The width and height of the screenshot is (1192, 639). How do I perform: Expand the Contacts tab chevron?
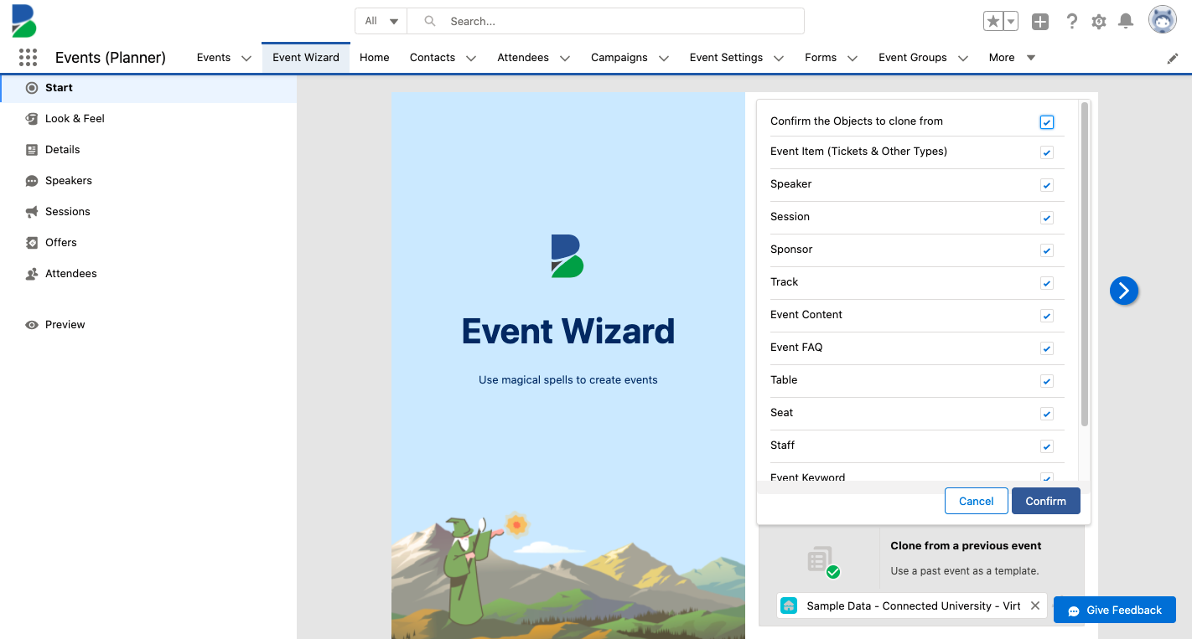(x=471, y=58)
